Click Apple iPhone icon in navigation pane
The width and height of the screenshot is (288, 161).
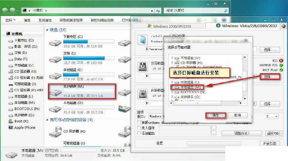pos(11,127)
